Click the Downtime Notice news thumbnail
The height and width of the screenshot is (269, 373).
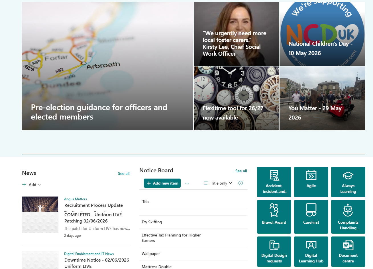click(x=40, y=260)
